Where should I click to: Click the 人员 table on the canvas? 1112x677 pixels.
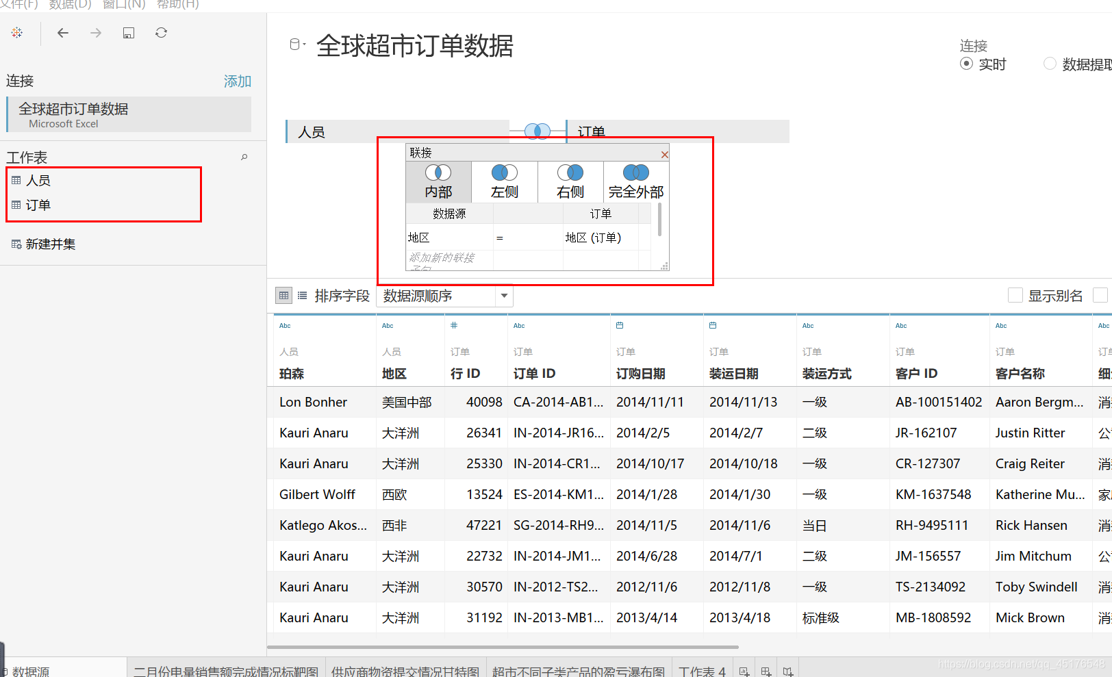[397, 131]
